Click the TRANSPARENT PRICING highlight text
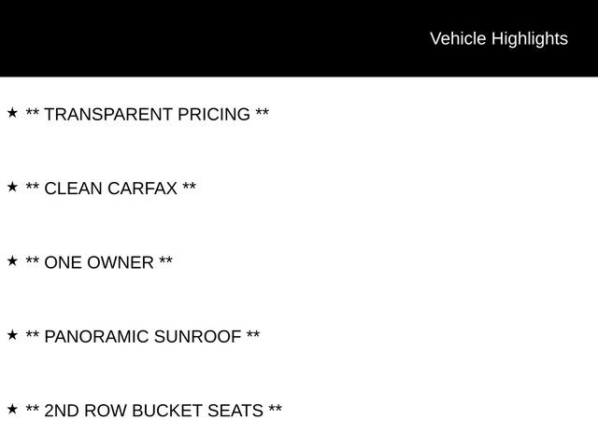This screenshot has width=598, height=448. click(x=148, y=114)
